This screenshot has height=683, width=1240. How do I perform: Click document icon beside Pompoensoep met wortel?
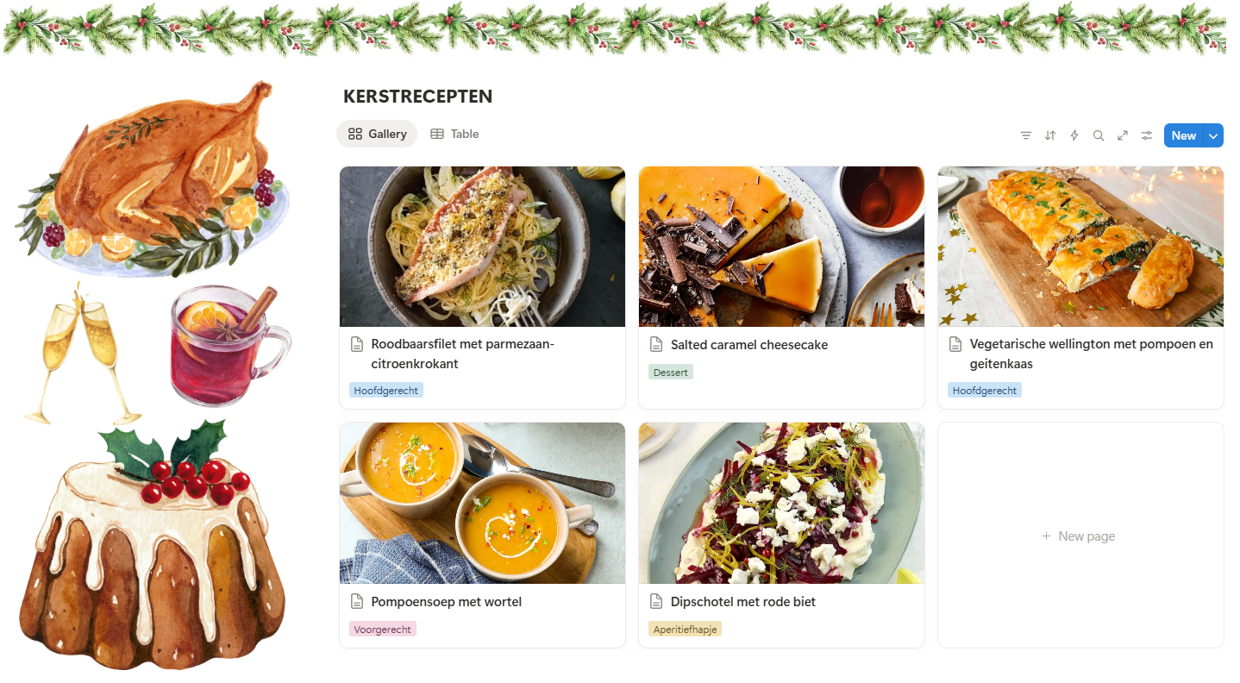coord(358,602)
